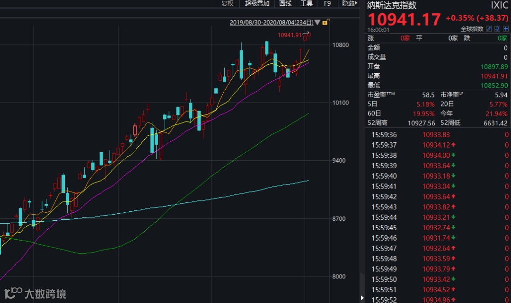Click the bell alert icon

click(x=497, y=29)
